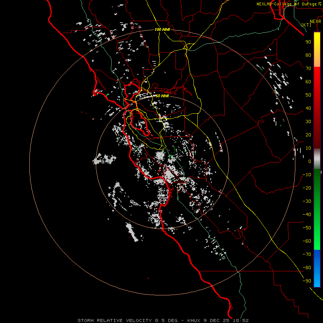
Task: Click the '-20' value on velocity scale
Action: 307,188
